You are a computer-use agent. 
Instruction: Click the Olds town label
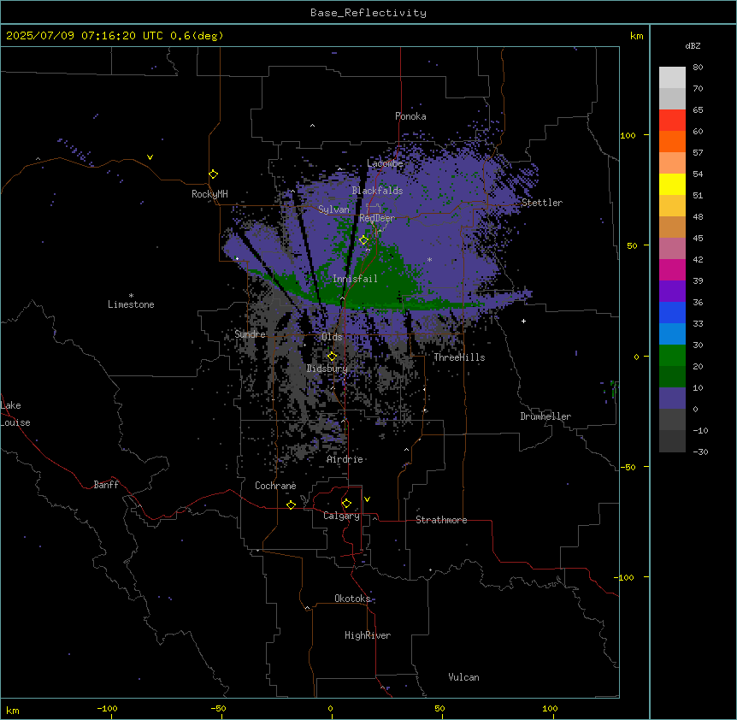pyautogui.click(x=332, y=337)
